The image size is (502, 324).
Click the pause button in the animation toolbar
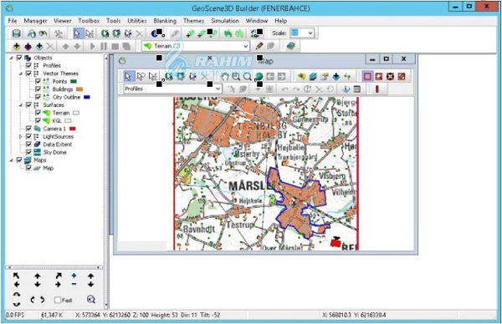coord(104,46)
